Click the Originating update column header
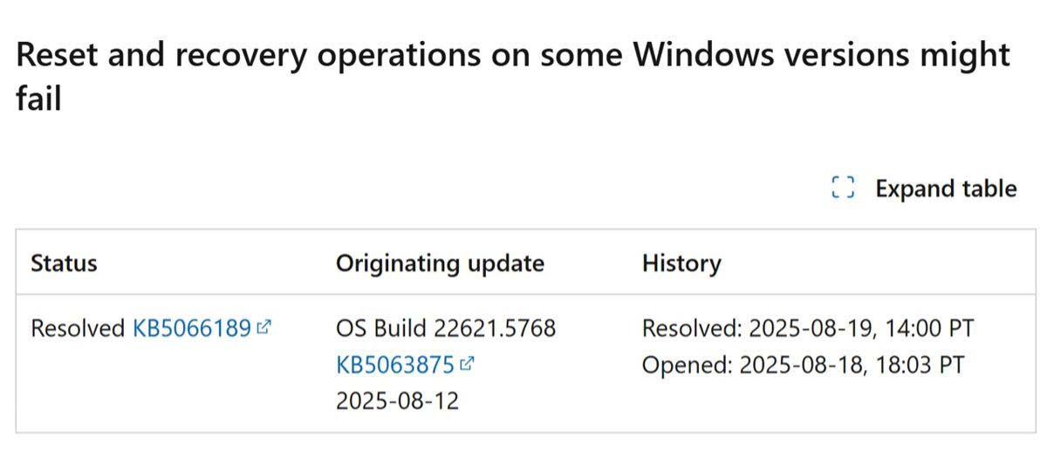This screenshot has width=1047, height=452. (440, 263)
